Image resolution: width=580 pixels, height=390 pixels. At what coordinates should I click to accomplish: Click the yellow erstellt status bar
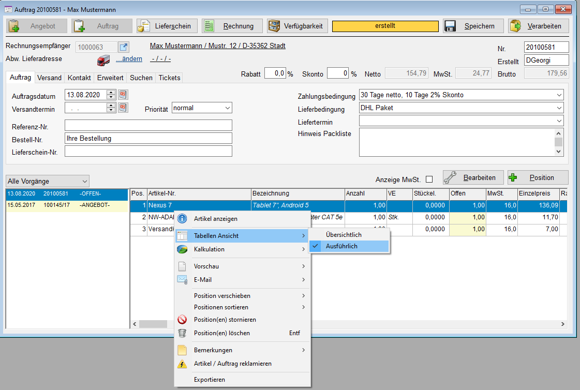(x=385, y=26)
